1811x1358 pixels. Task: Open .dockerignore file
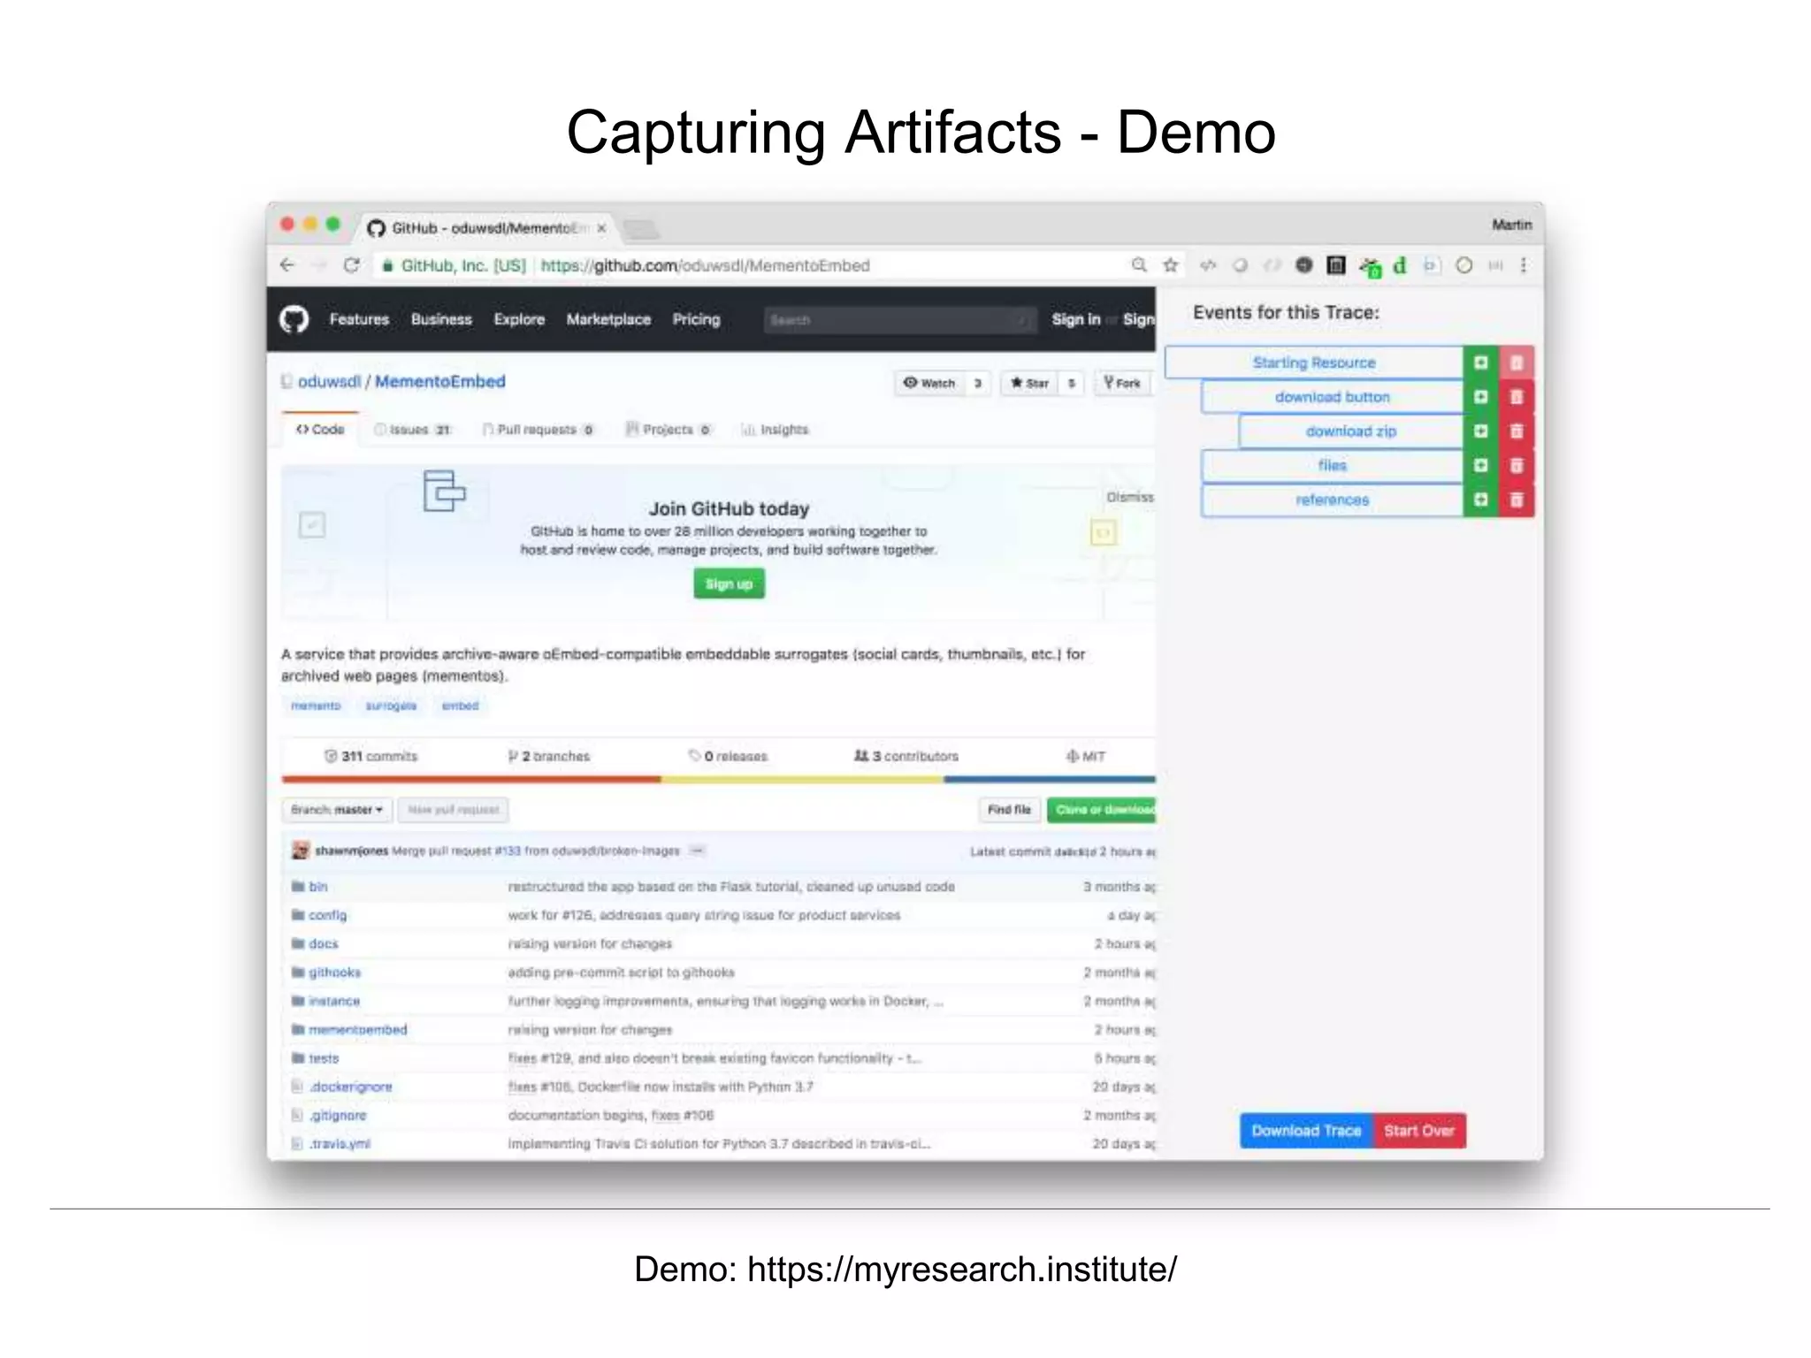point(350,1087)
